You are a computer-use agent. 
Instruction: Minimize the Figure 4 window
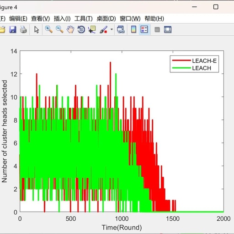coord(194,7)
